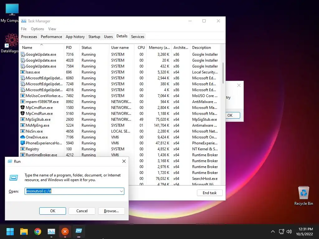
Task: Click End task in Task Manager
Action: [210, 193]
